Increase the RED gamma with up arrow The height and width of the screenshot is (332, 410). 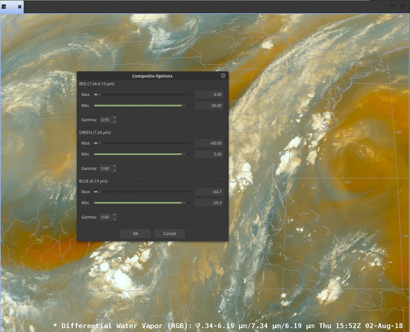115,117
